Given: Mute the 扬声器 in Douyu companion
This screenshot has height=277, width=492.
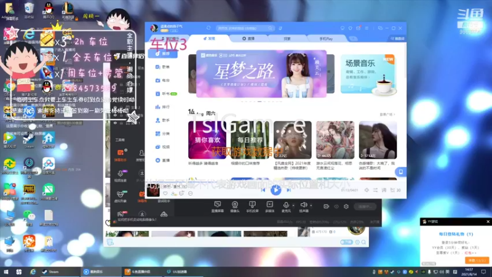Looking at the screenshot, I should [303, 207].
